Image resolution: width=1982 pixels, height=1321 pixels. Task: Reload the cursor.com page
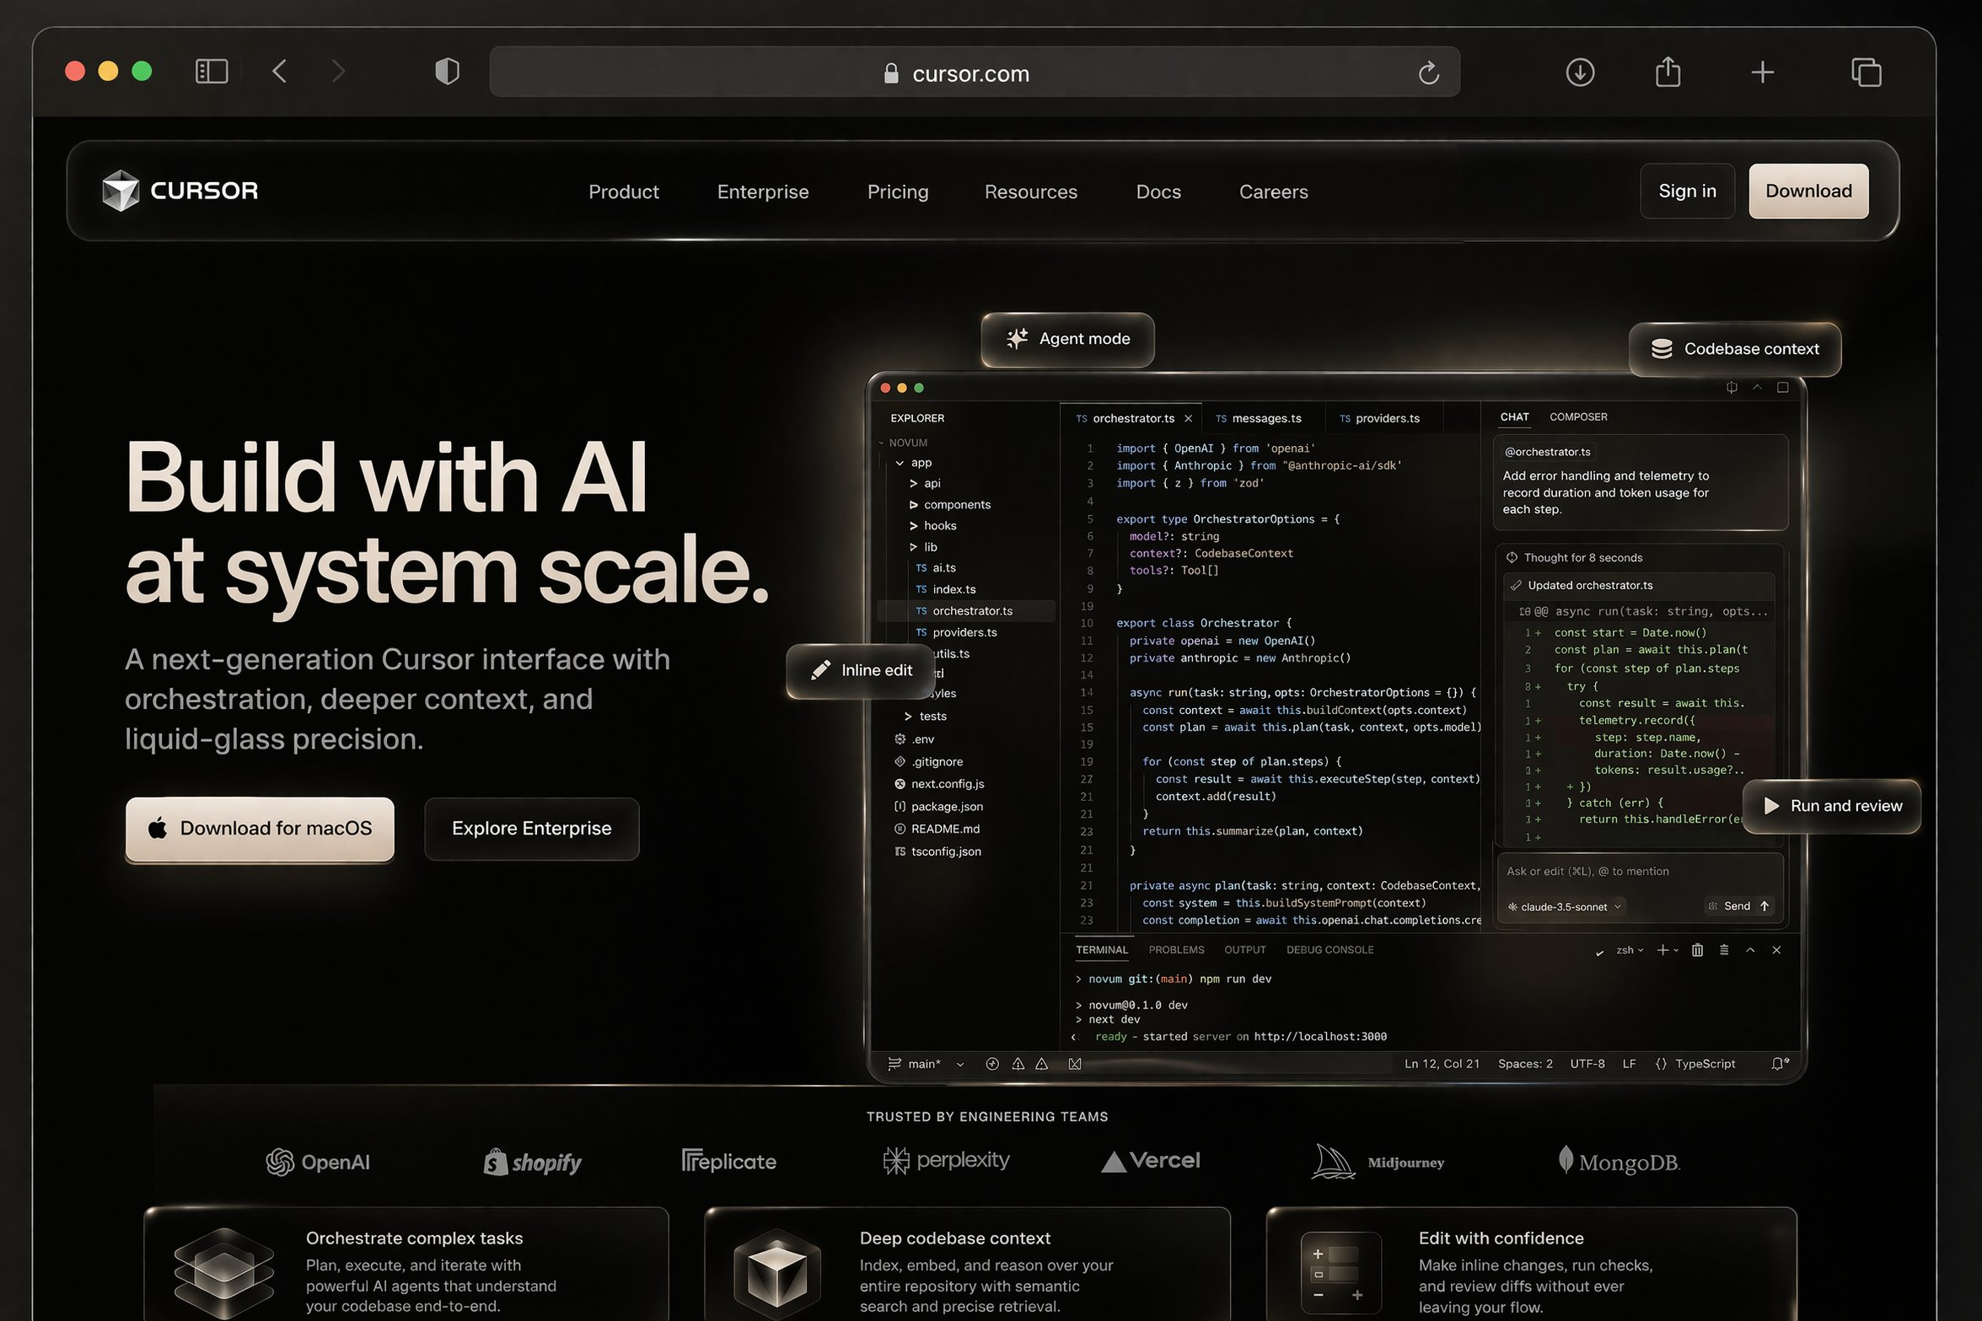[x=1428, y=73]
